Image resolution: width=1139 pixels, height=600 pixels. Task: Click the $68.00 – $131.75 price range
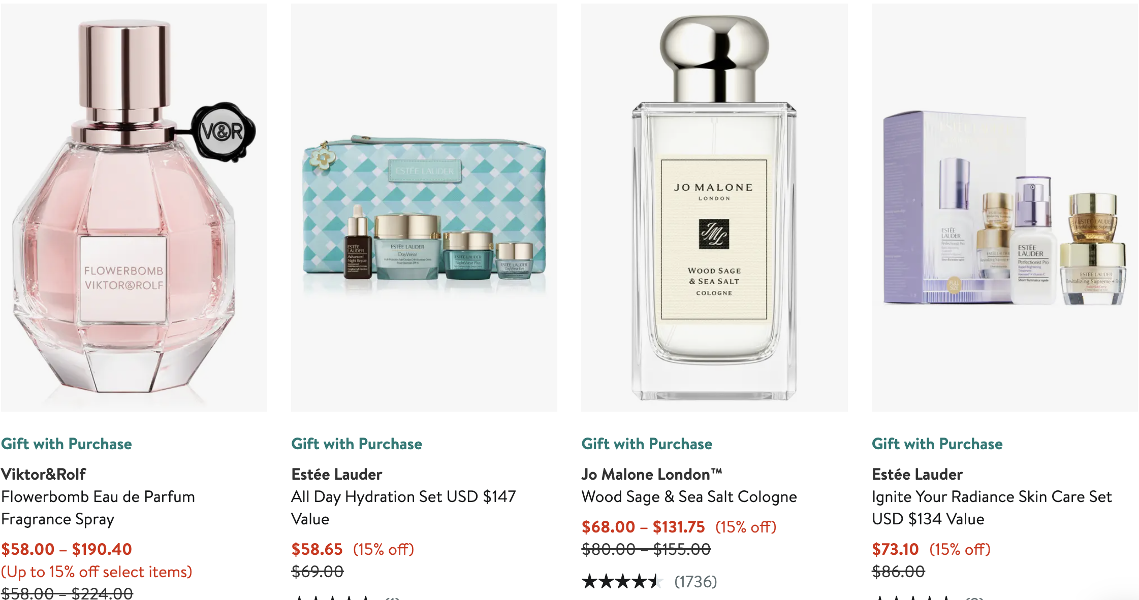coord(643,527)
